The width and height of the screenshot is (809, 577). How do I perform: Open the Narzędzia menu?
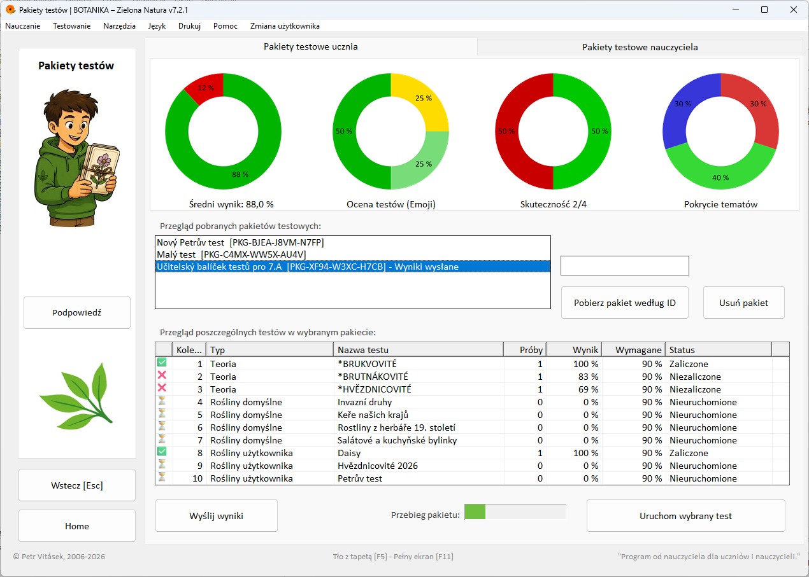tap(119, 26)
